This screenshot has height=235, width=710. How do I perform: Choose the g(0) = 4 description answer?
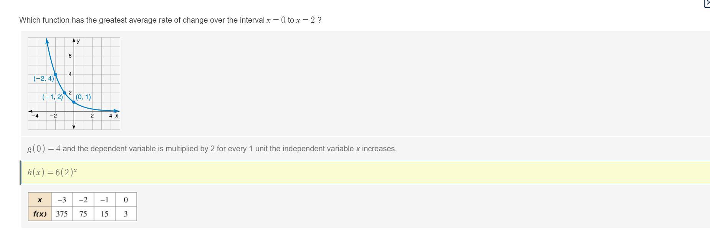(x=212, y=149)
